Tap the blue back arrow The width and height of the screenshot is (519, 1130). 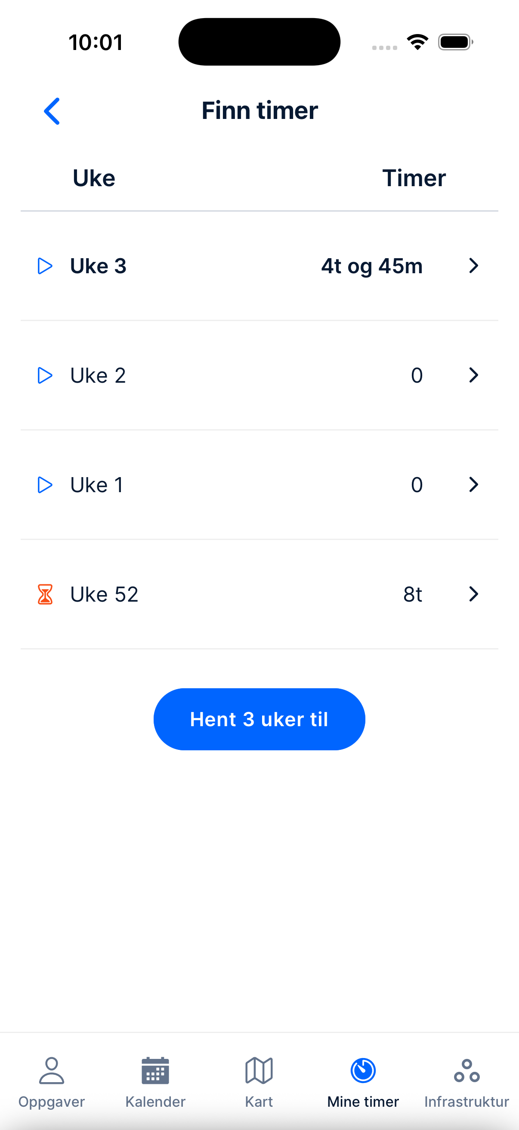(x=52, y=111)
